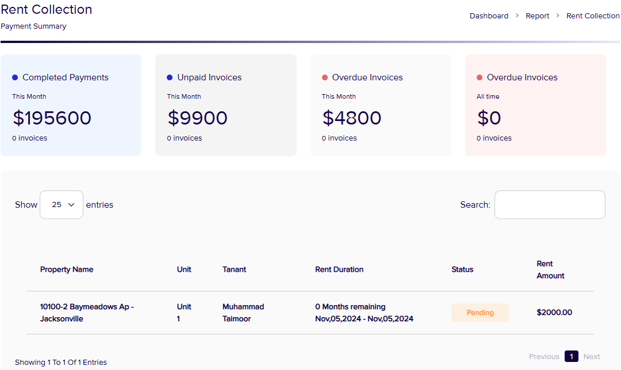621x370 pixels.
Task: Sort table by Tanant column
Action: point(234,270)
